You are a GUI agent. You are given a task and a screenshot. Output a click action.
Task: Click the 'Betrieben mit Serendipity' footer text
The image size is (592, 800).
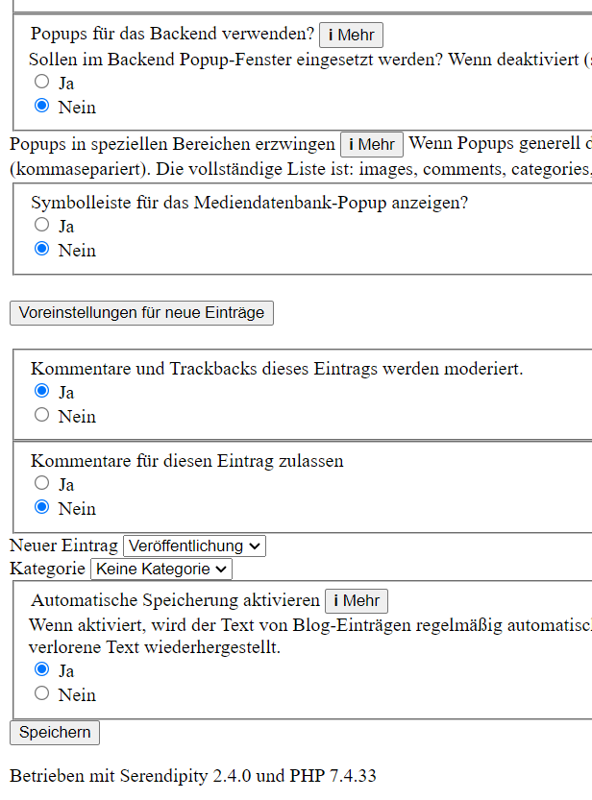(x=193, y=776)
